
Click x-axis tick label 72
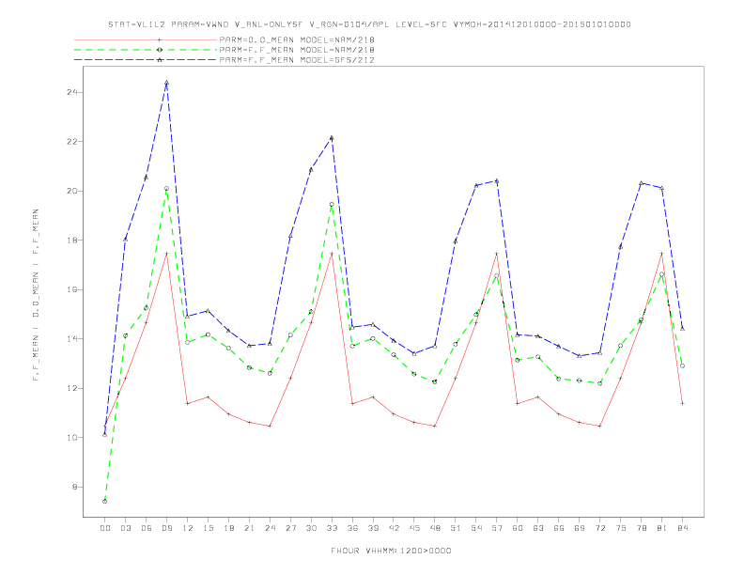(x=599, y=528)
